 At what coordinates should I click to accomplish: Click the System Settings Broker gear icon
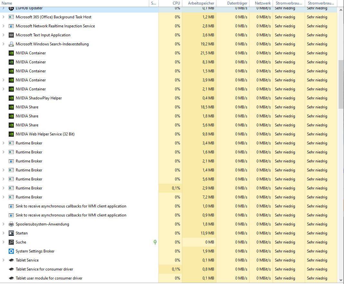11,251
